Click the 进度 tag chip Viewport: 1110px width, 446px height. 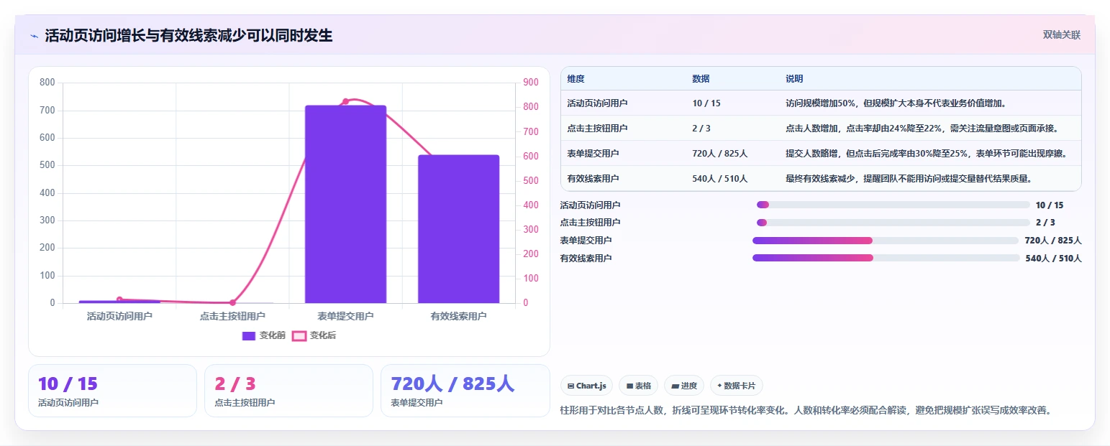(x=684, y=386)
